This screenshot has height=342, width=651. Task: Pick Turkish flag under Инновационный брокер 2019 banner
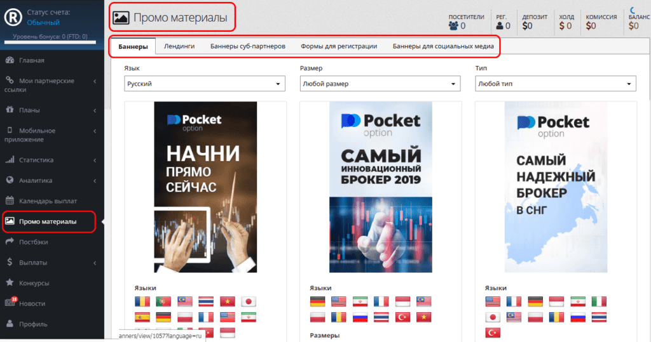click(x=402, y=317)
